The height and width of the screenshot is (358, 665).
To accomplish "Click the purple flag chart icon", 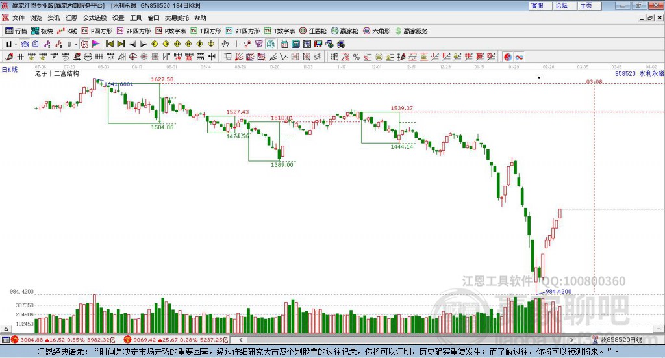I will [x=96, y=44].
